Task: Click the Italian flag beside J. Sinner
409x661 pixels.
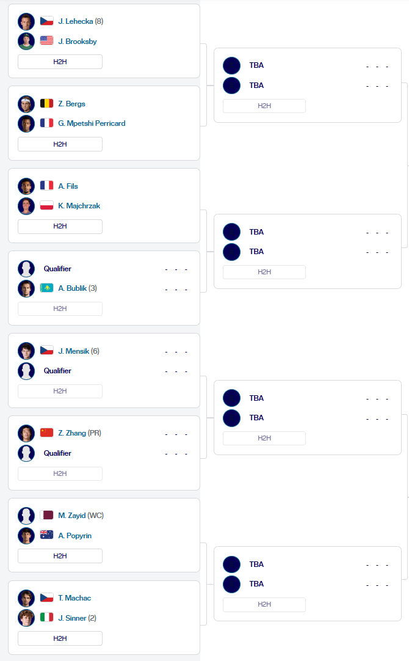Action: [x=46, y=618]
